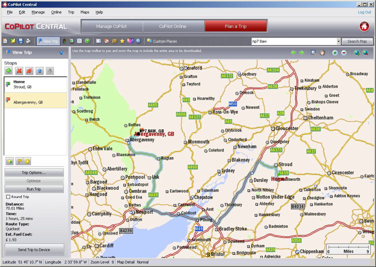
Task: Add a stop with the green plus icon
Action: point(9,71)
